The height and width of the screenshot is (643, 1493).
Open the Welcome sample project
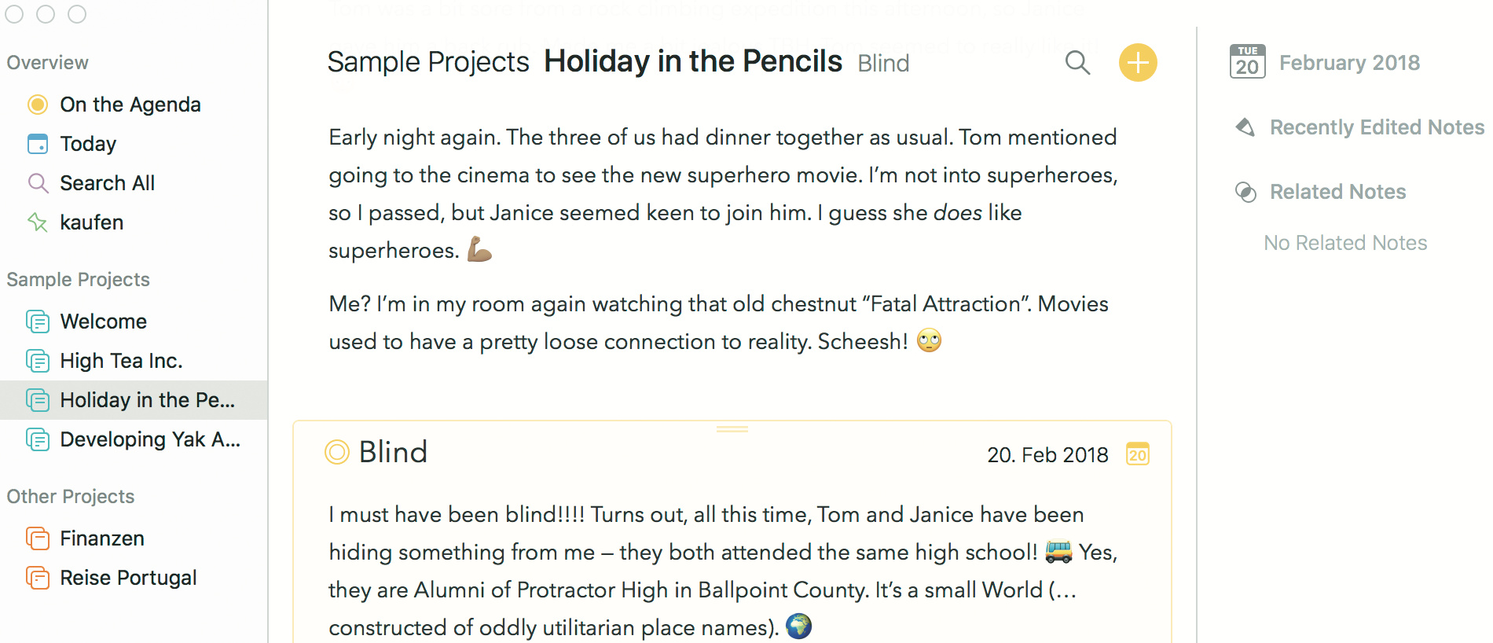103,321
